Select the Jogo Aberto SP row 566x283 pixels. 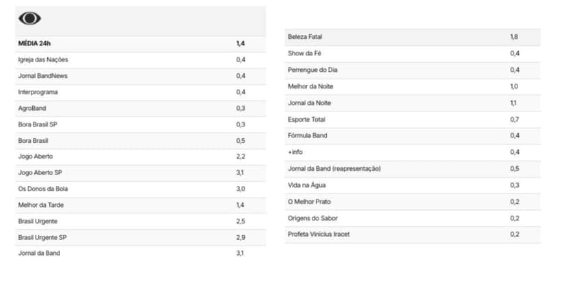(140, 173)
